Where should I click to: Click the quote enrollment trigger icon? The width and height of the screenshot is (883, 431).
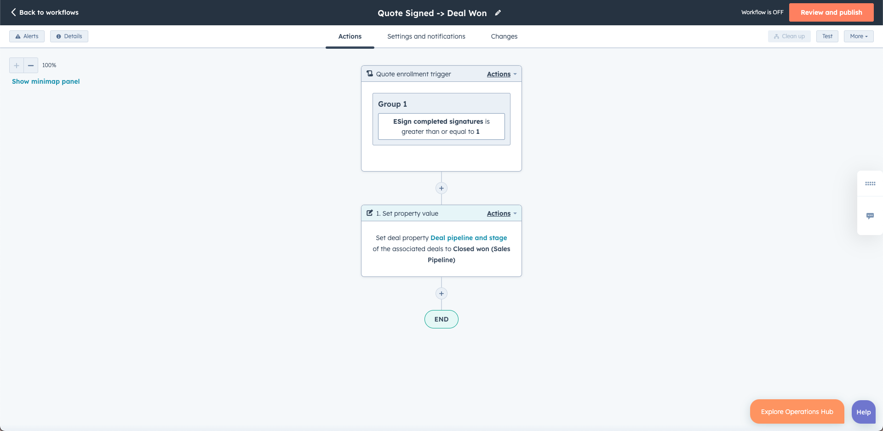[370, 74]
